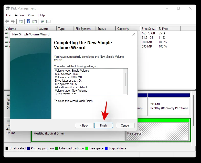Click Show/Hide Console Tree toolbar icon
This screenshot has width=201, height=163.
pyautogui.click(x=21, y=22)
